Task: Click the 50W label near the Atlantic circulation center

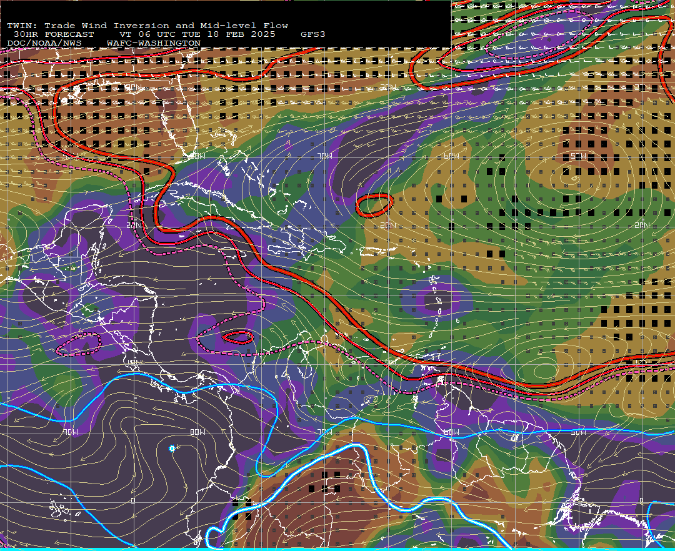Action: [578, 156]
